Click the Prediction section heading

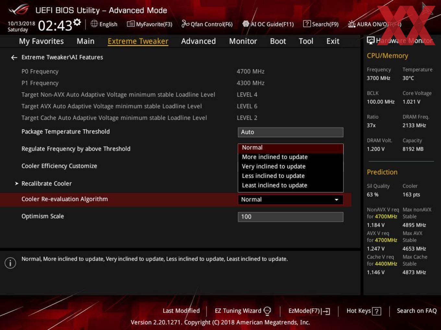coord(382,172)
